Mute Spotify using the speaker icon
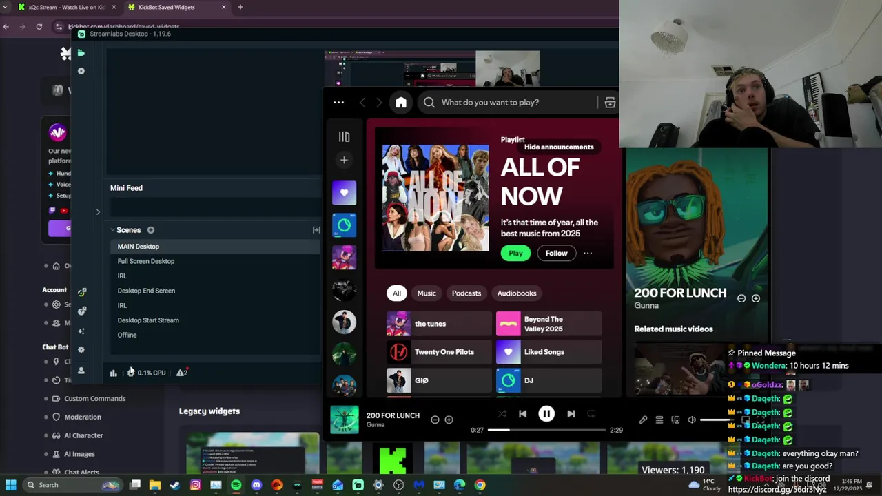882x496 pixels. [692, 420]
